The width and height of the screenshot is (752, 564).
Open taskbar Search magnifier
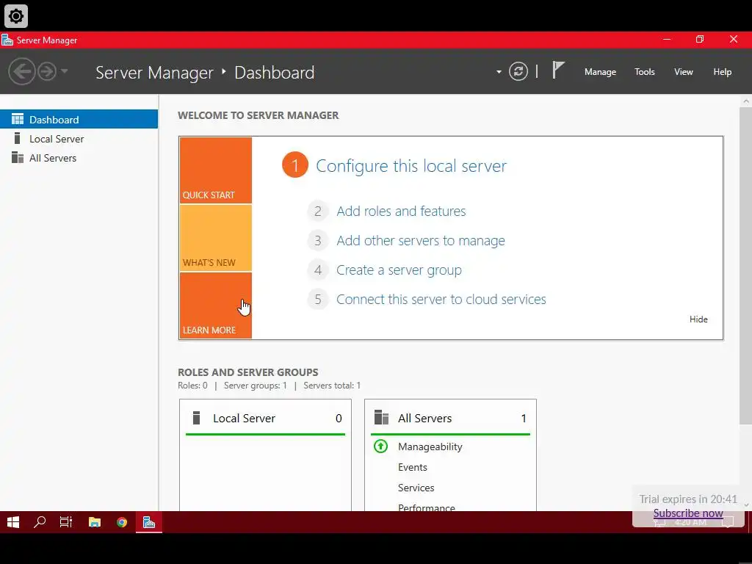[x=40, y=522]
